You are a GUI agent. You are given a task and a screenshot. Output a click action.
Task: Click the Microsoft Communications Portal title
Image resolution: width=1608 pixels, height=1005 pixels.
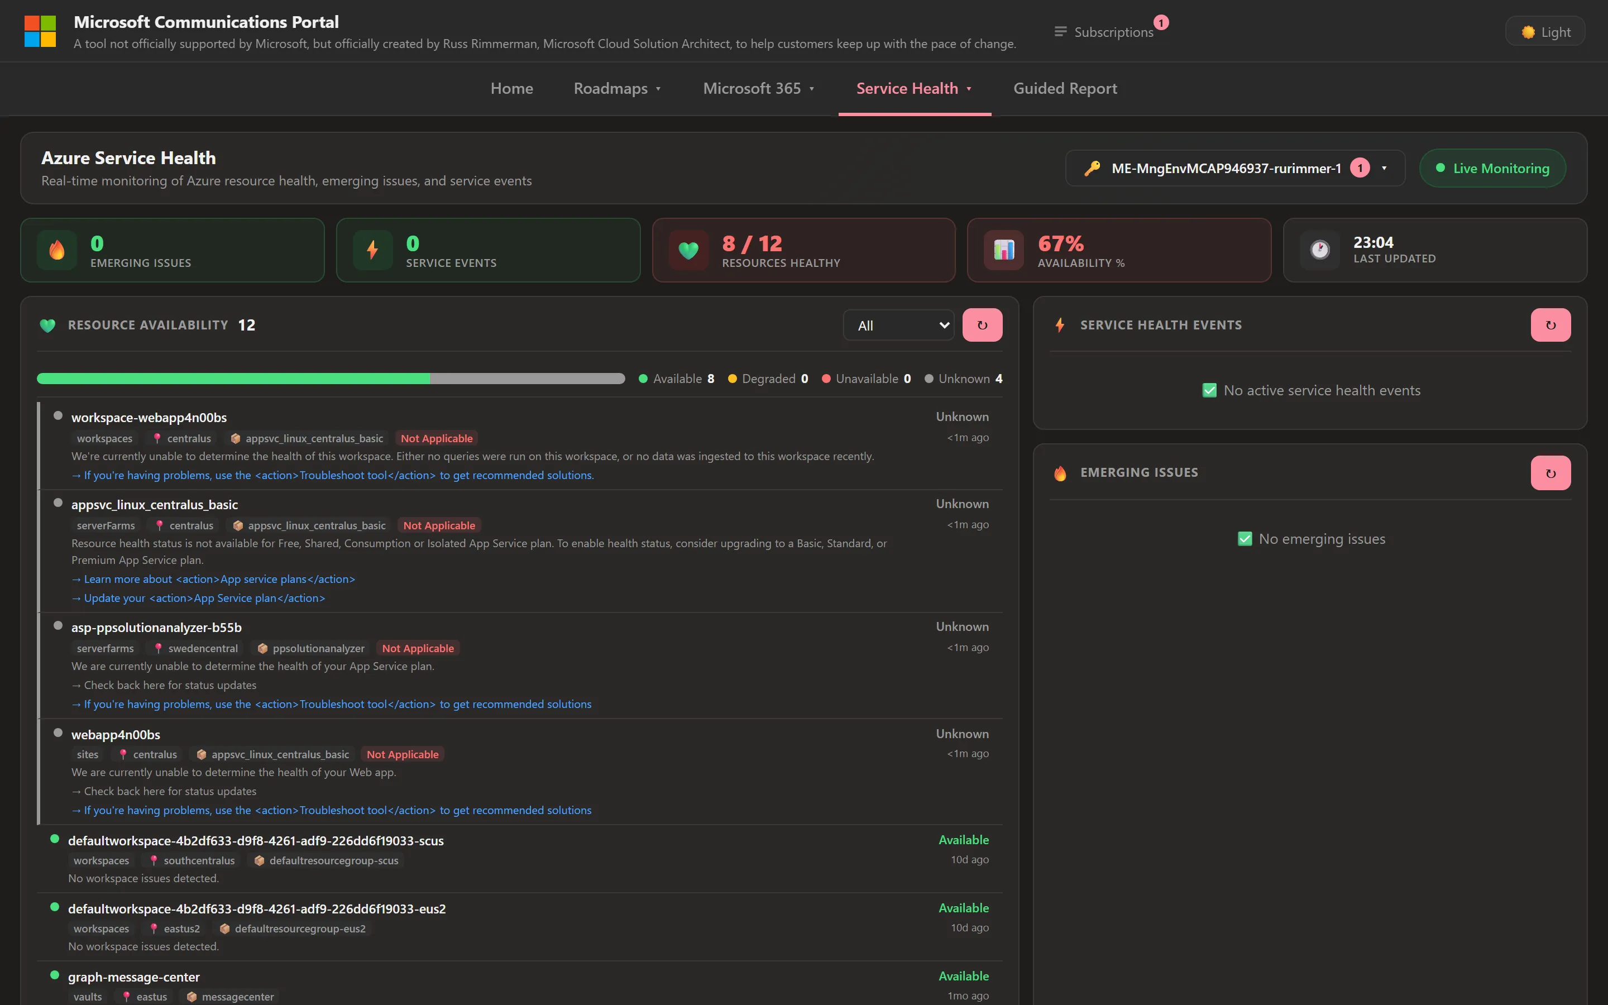(x=206, y=22)
